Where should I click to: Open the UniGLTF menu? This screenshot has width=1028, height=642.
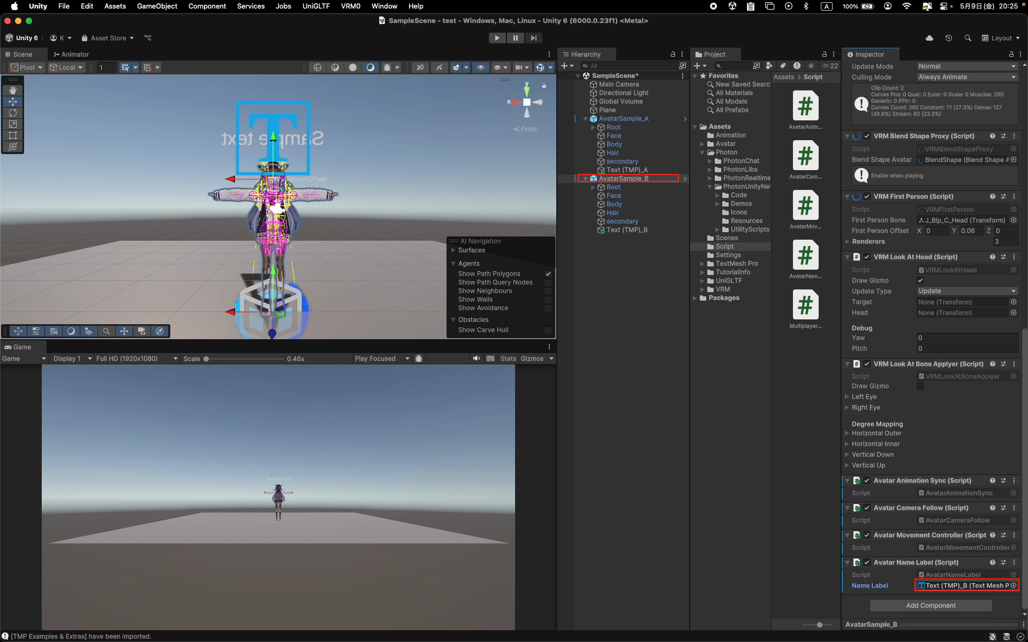pos(316,6)
